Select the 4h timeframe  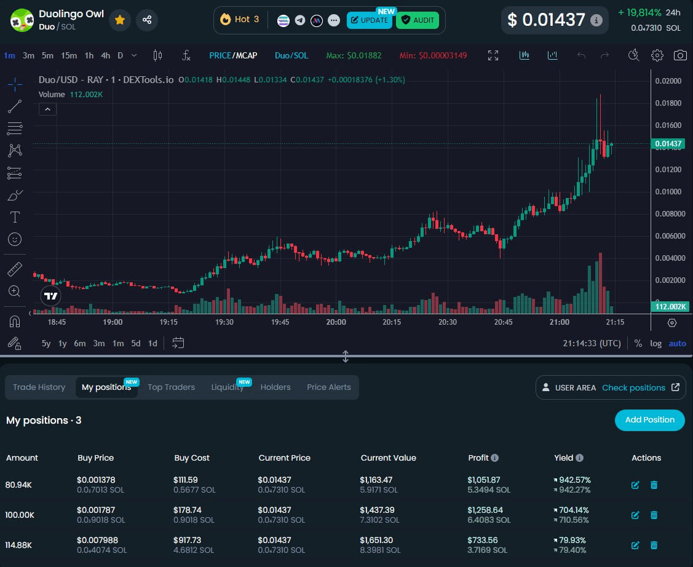pos(105,55)
